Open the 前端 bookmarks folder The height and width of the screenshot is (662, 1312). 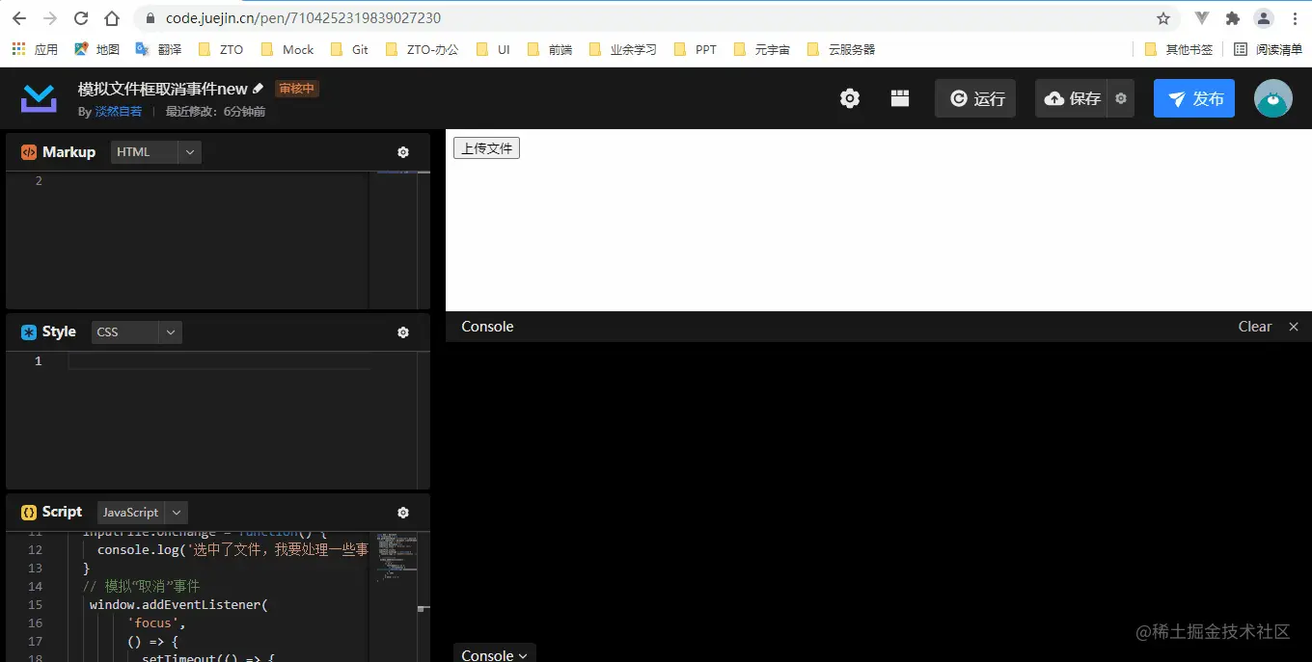coord(558,48)
